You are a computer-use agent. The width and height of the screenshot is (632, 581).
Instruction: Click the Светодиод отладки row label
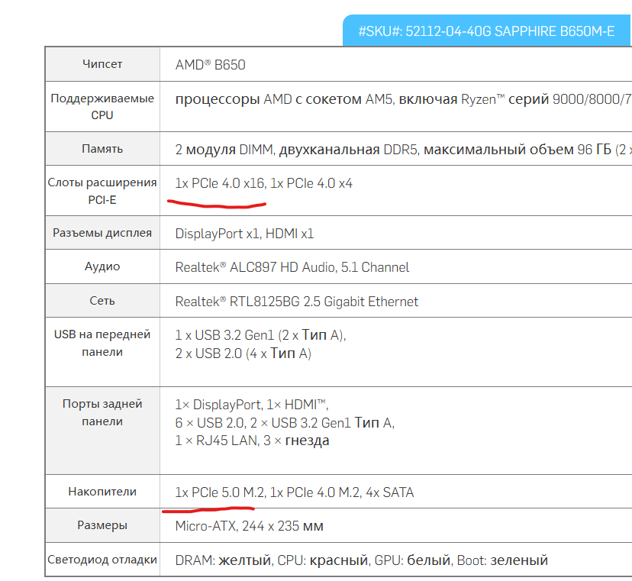click(x=102, y=559)
